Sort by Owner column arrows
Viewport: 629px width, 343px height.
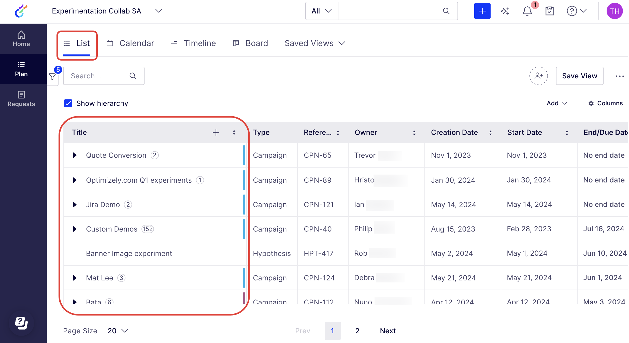(414, 133)
